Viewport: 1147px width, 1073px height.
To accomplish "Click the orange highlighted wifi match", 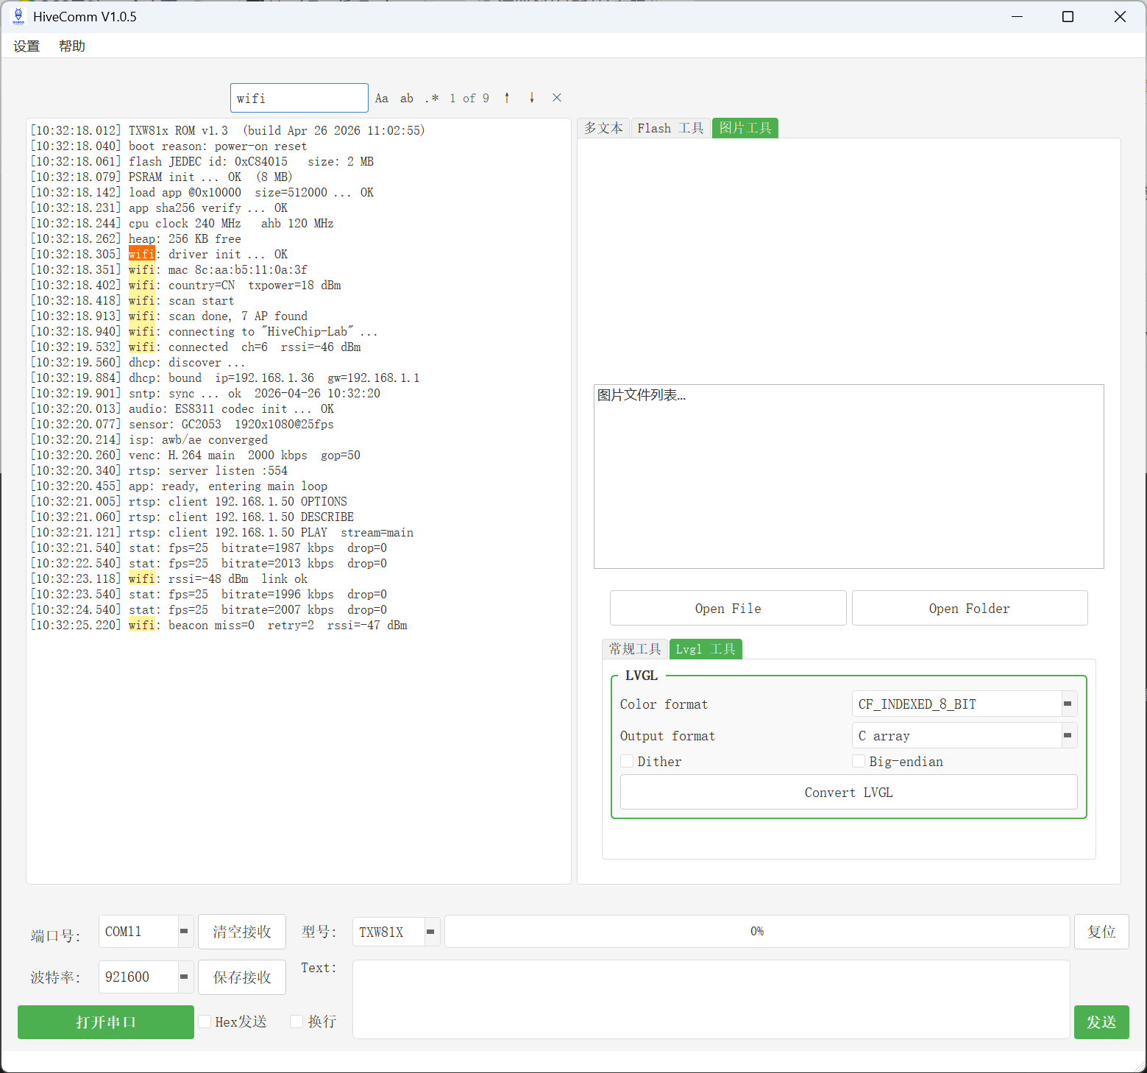I will [x=142, y=254].
